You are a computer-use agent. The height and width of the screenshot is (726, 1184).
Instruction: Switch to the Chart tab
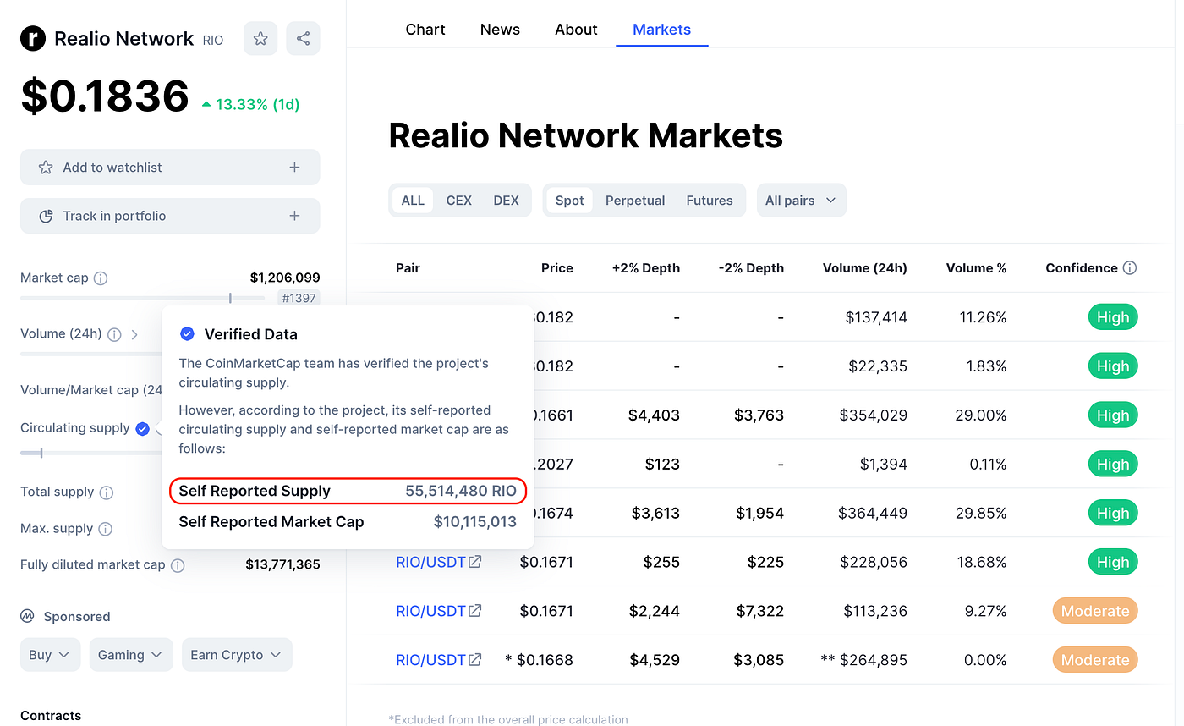pos(425,30)
